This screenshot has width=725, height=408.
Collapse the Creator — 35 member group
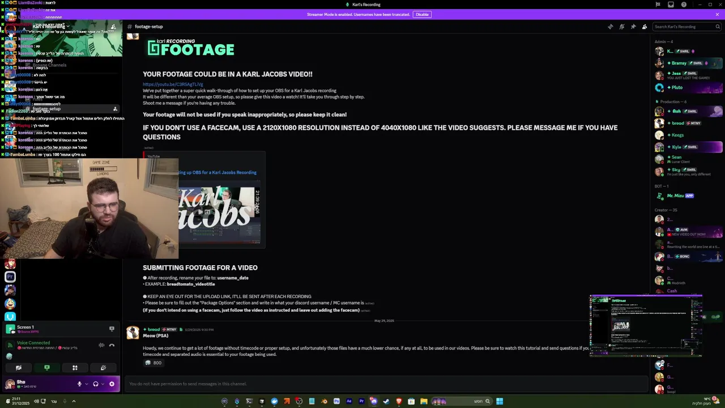666,210
